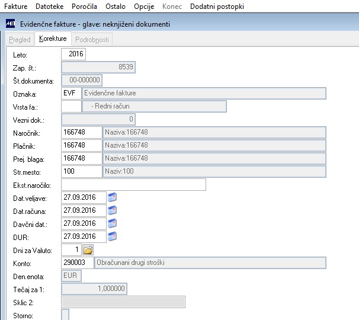
Task: Click the Št.dokumenta field 00-000000
Action: point(82,80)
